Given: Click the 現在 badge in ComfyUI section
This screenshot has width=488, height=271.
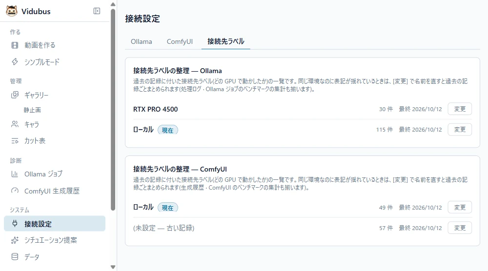Looking at the screenshot, I should pyautogui.click(x=167, y=208).
